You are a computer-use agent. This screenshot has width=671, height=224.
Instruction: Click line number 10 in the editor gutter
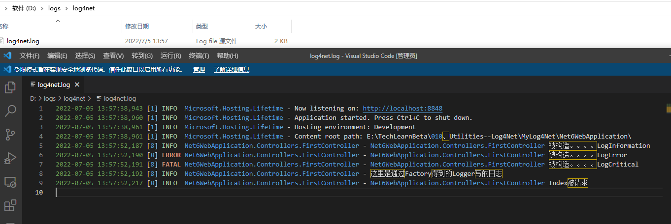click(x=39, y=193)
